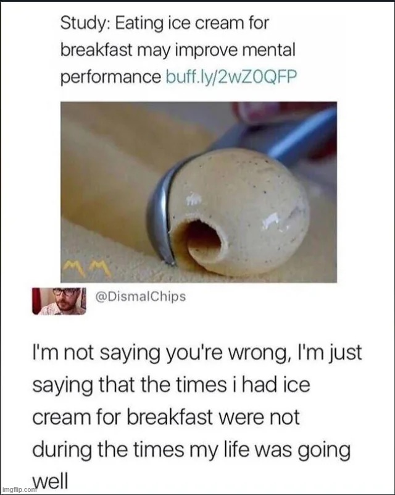395x495 pixels.
Task: Click the "cream for breakfast were not" line
Action: (x=166, y=417)
